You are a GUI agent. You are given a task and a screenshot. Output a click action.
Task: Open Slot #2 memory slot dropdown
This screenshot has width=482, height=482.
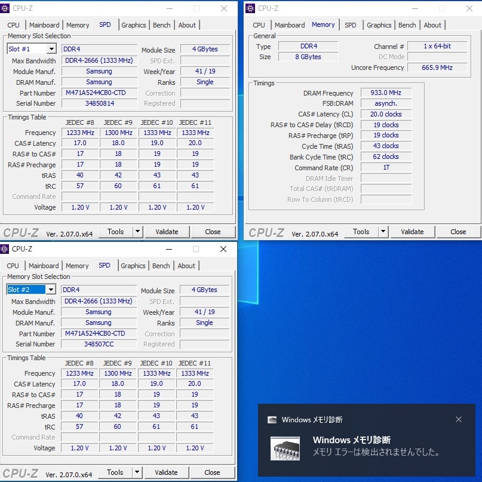pyautogui.click(x=51, y=290)
